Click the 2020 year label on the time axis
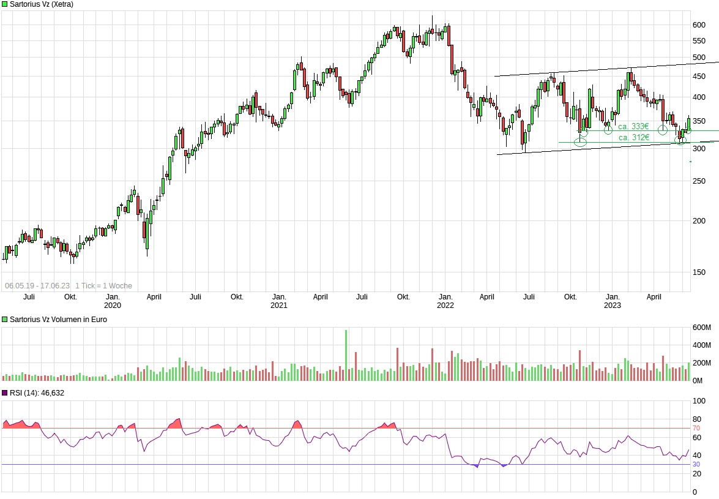The width and height of the screenshot is (719, 499). 113,306
